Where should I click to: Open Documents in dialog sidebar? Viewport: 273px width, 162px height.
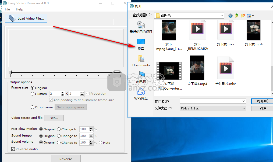click(x=141, y=61)
